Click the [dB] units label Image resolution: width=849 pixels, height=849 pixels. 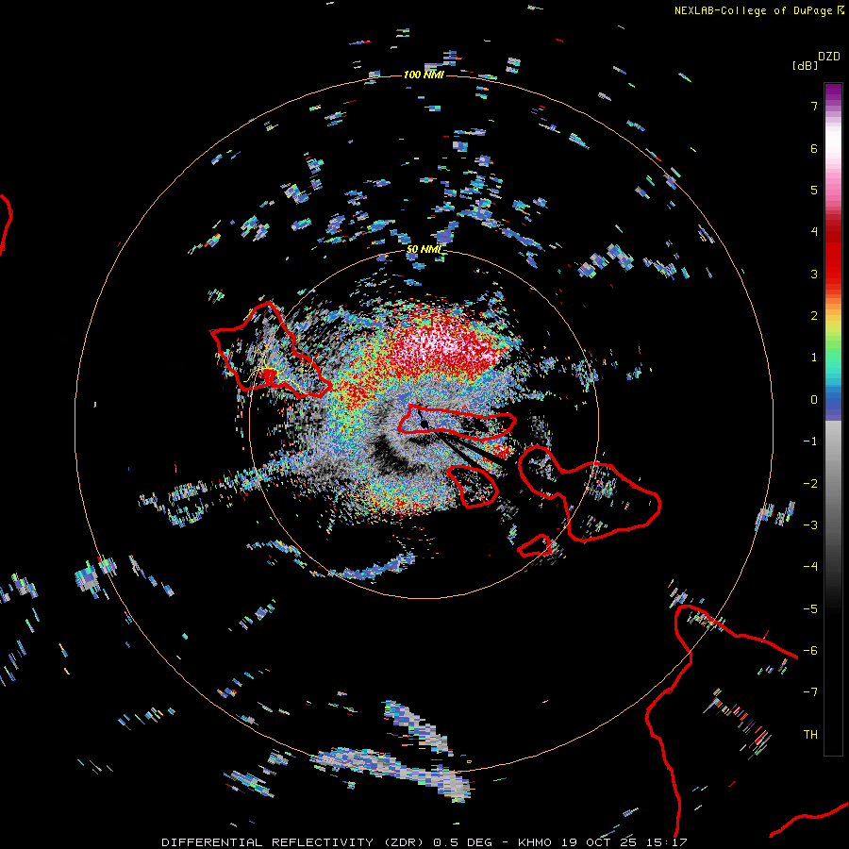(805, 65)
